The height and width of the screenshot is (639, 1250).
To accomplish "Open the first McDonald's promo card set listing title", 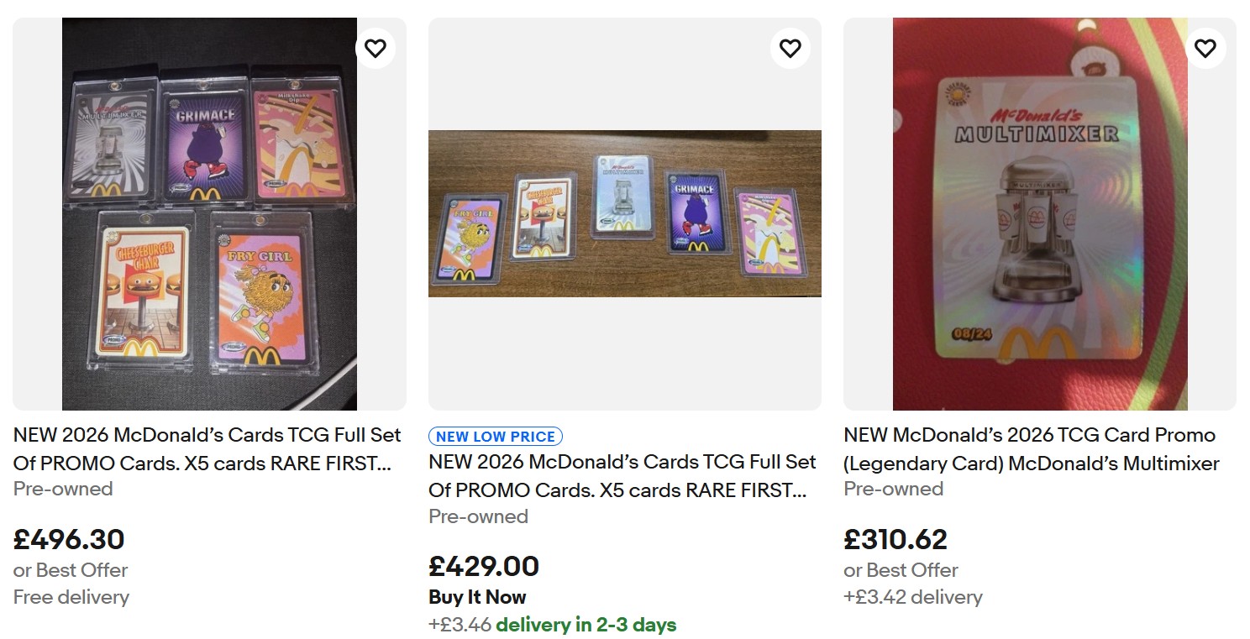I will [x=207, y=449].
